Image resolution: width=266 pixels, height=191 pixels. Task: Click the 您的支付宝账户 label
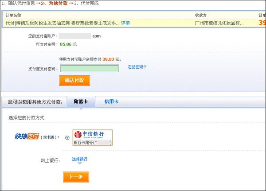pyautogui.click(x=43, y=36)
